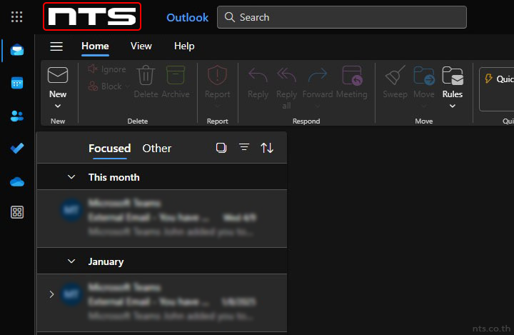514x335 pixels.
Task: Click the Reply arrow icon
Action: [258, 75]
